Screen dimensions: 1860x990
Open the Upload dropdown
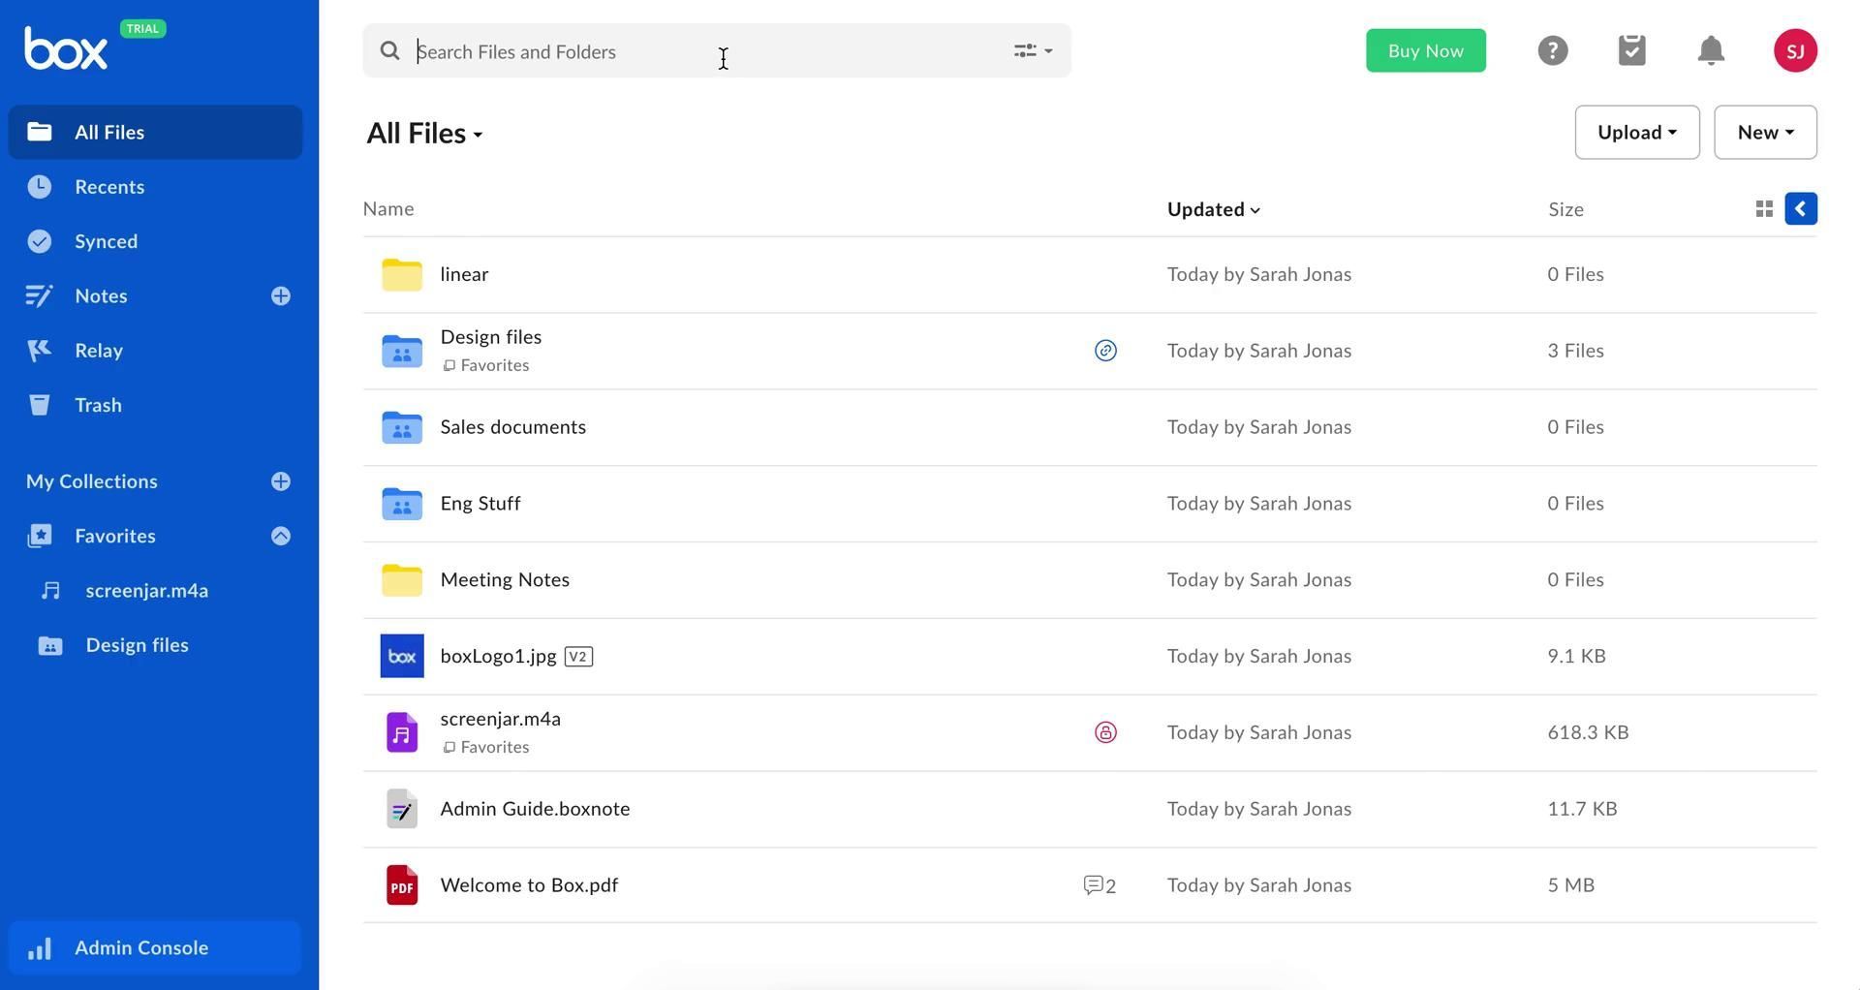1636,133
